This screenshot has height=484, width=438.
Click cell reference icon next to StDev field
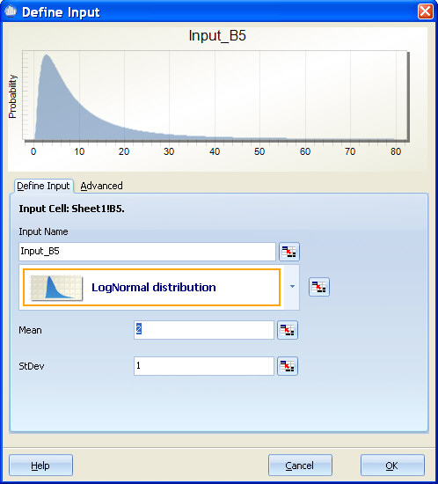pos(288,366)
